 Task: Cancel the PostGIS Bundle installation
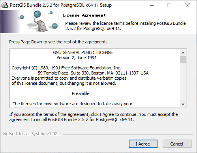(x=177, y=144)
